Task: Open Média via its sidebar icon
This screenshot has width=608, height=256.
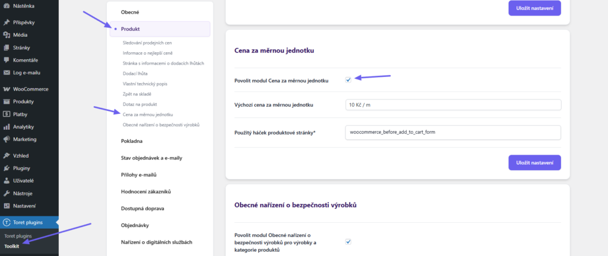Action: click(7, 35)
